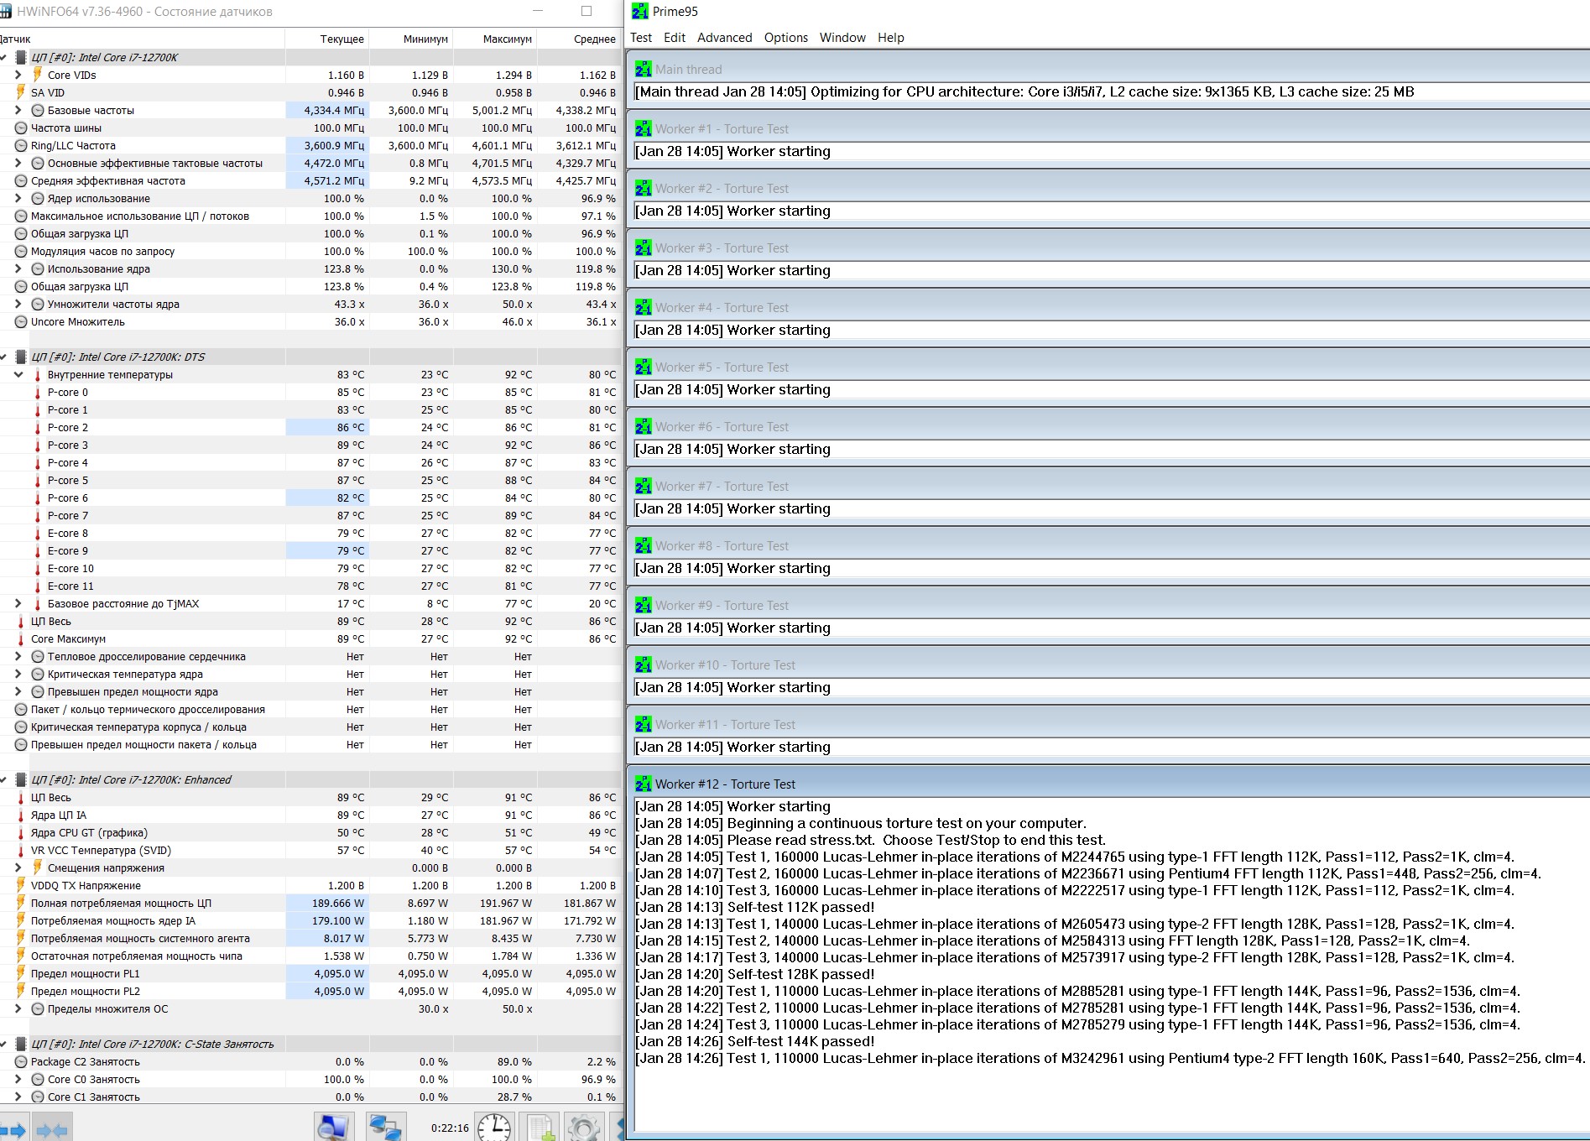Expand the Пределы множителя OC row
1590x1141 pixels.
pyautogui.click(x=18, y=1008)
